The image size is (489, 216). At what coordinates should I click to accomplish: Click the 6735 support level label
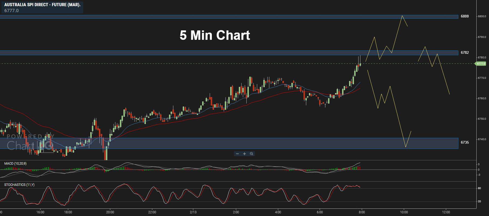pyautogui.click(x=465, y=143)
